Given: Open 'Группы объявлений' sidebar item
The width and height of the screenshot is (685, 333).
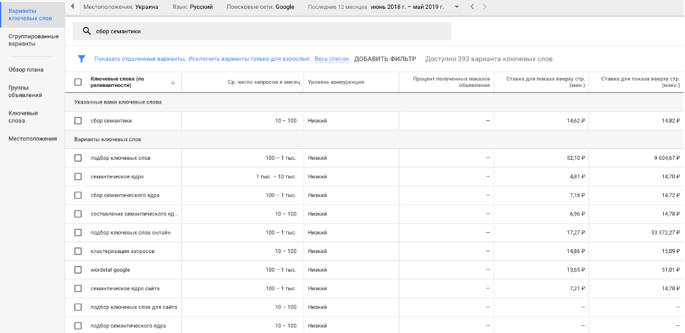Looking at the screenshot, I should pos(25,91).
